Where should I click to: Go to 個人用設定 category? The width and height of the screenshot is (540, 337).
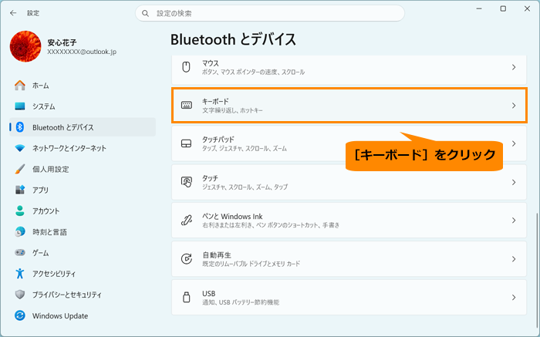(x=83, y=169)
